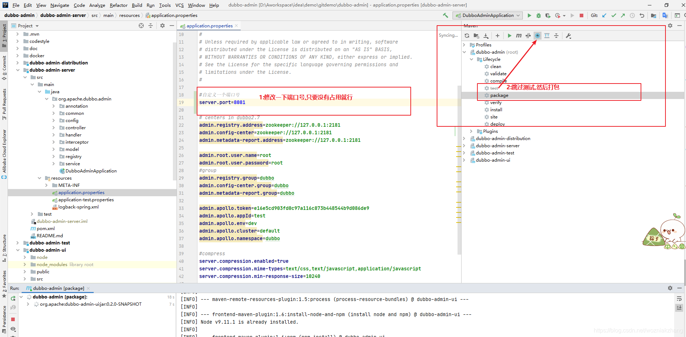Open Maven settings with the wrench icon

569,36
